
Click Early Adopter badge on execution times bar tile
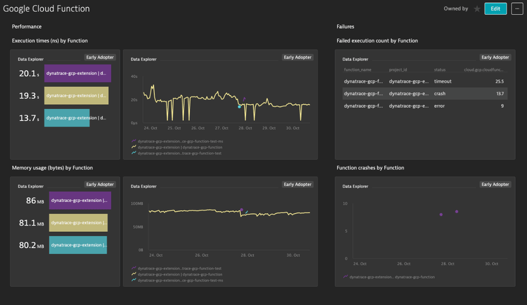click(x=100, y=57)
